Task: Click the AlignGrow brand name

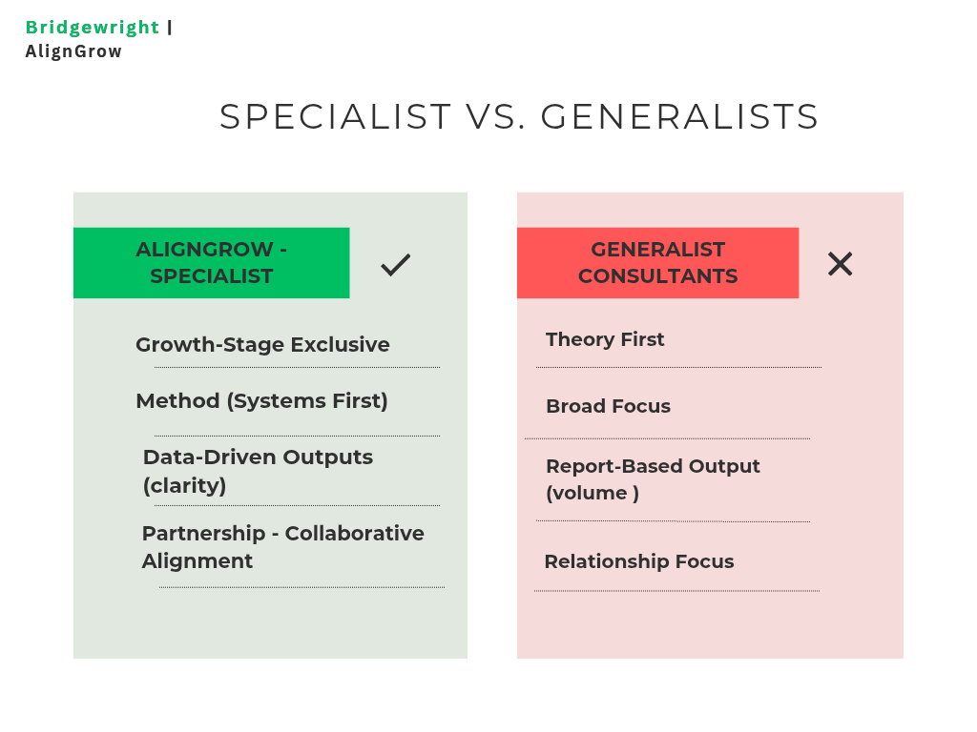Action: [x=73, y=51]
